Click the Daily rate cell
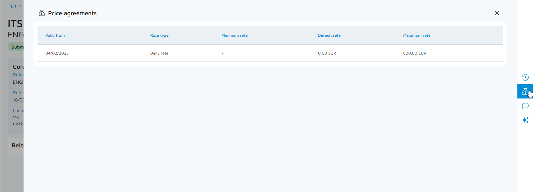The height and width of the screenshot is (192, 533). (159, 53)
